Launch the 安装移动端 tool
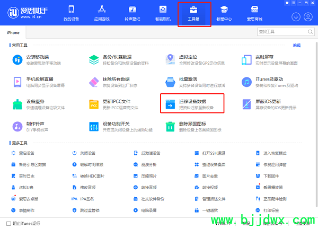The height and width of the screenshot is (229, 318). (37, 60)
